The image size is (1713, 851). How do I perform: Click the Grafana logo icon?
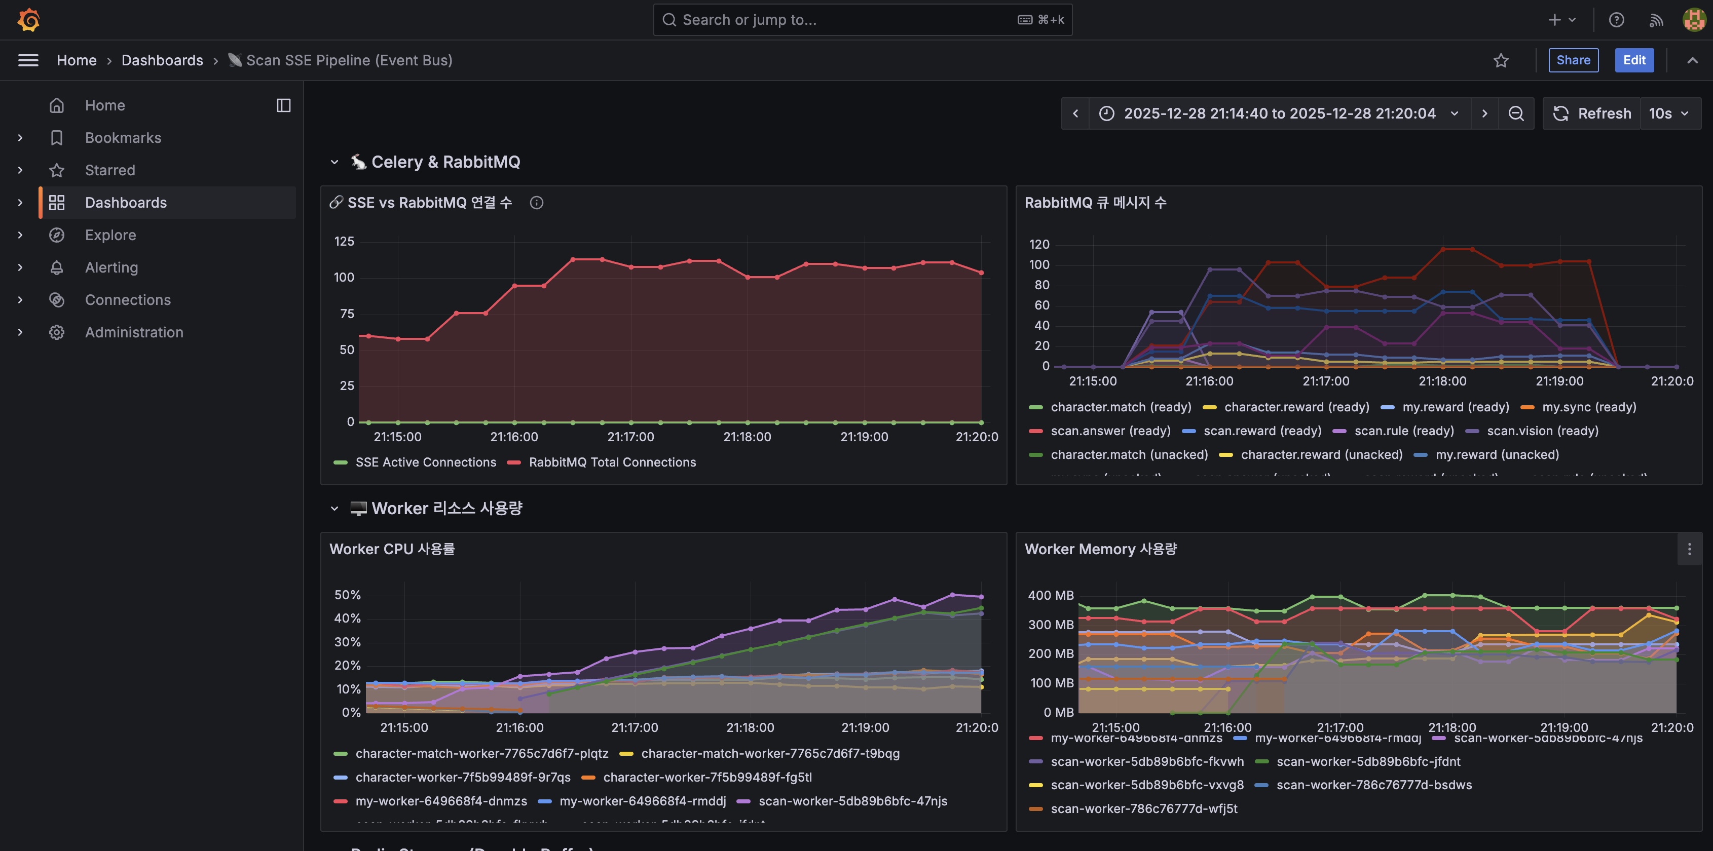28,20
